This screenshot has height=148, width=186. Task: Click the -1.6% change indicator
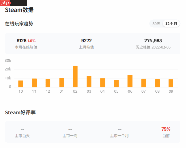[31, 41]
